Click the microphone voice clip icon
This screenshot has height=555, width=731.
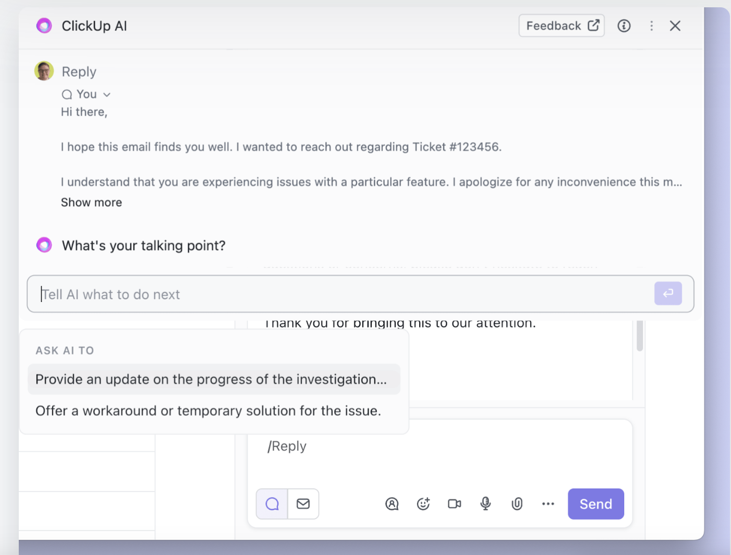coord(485,504)
